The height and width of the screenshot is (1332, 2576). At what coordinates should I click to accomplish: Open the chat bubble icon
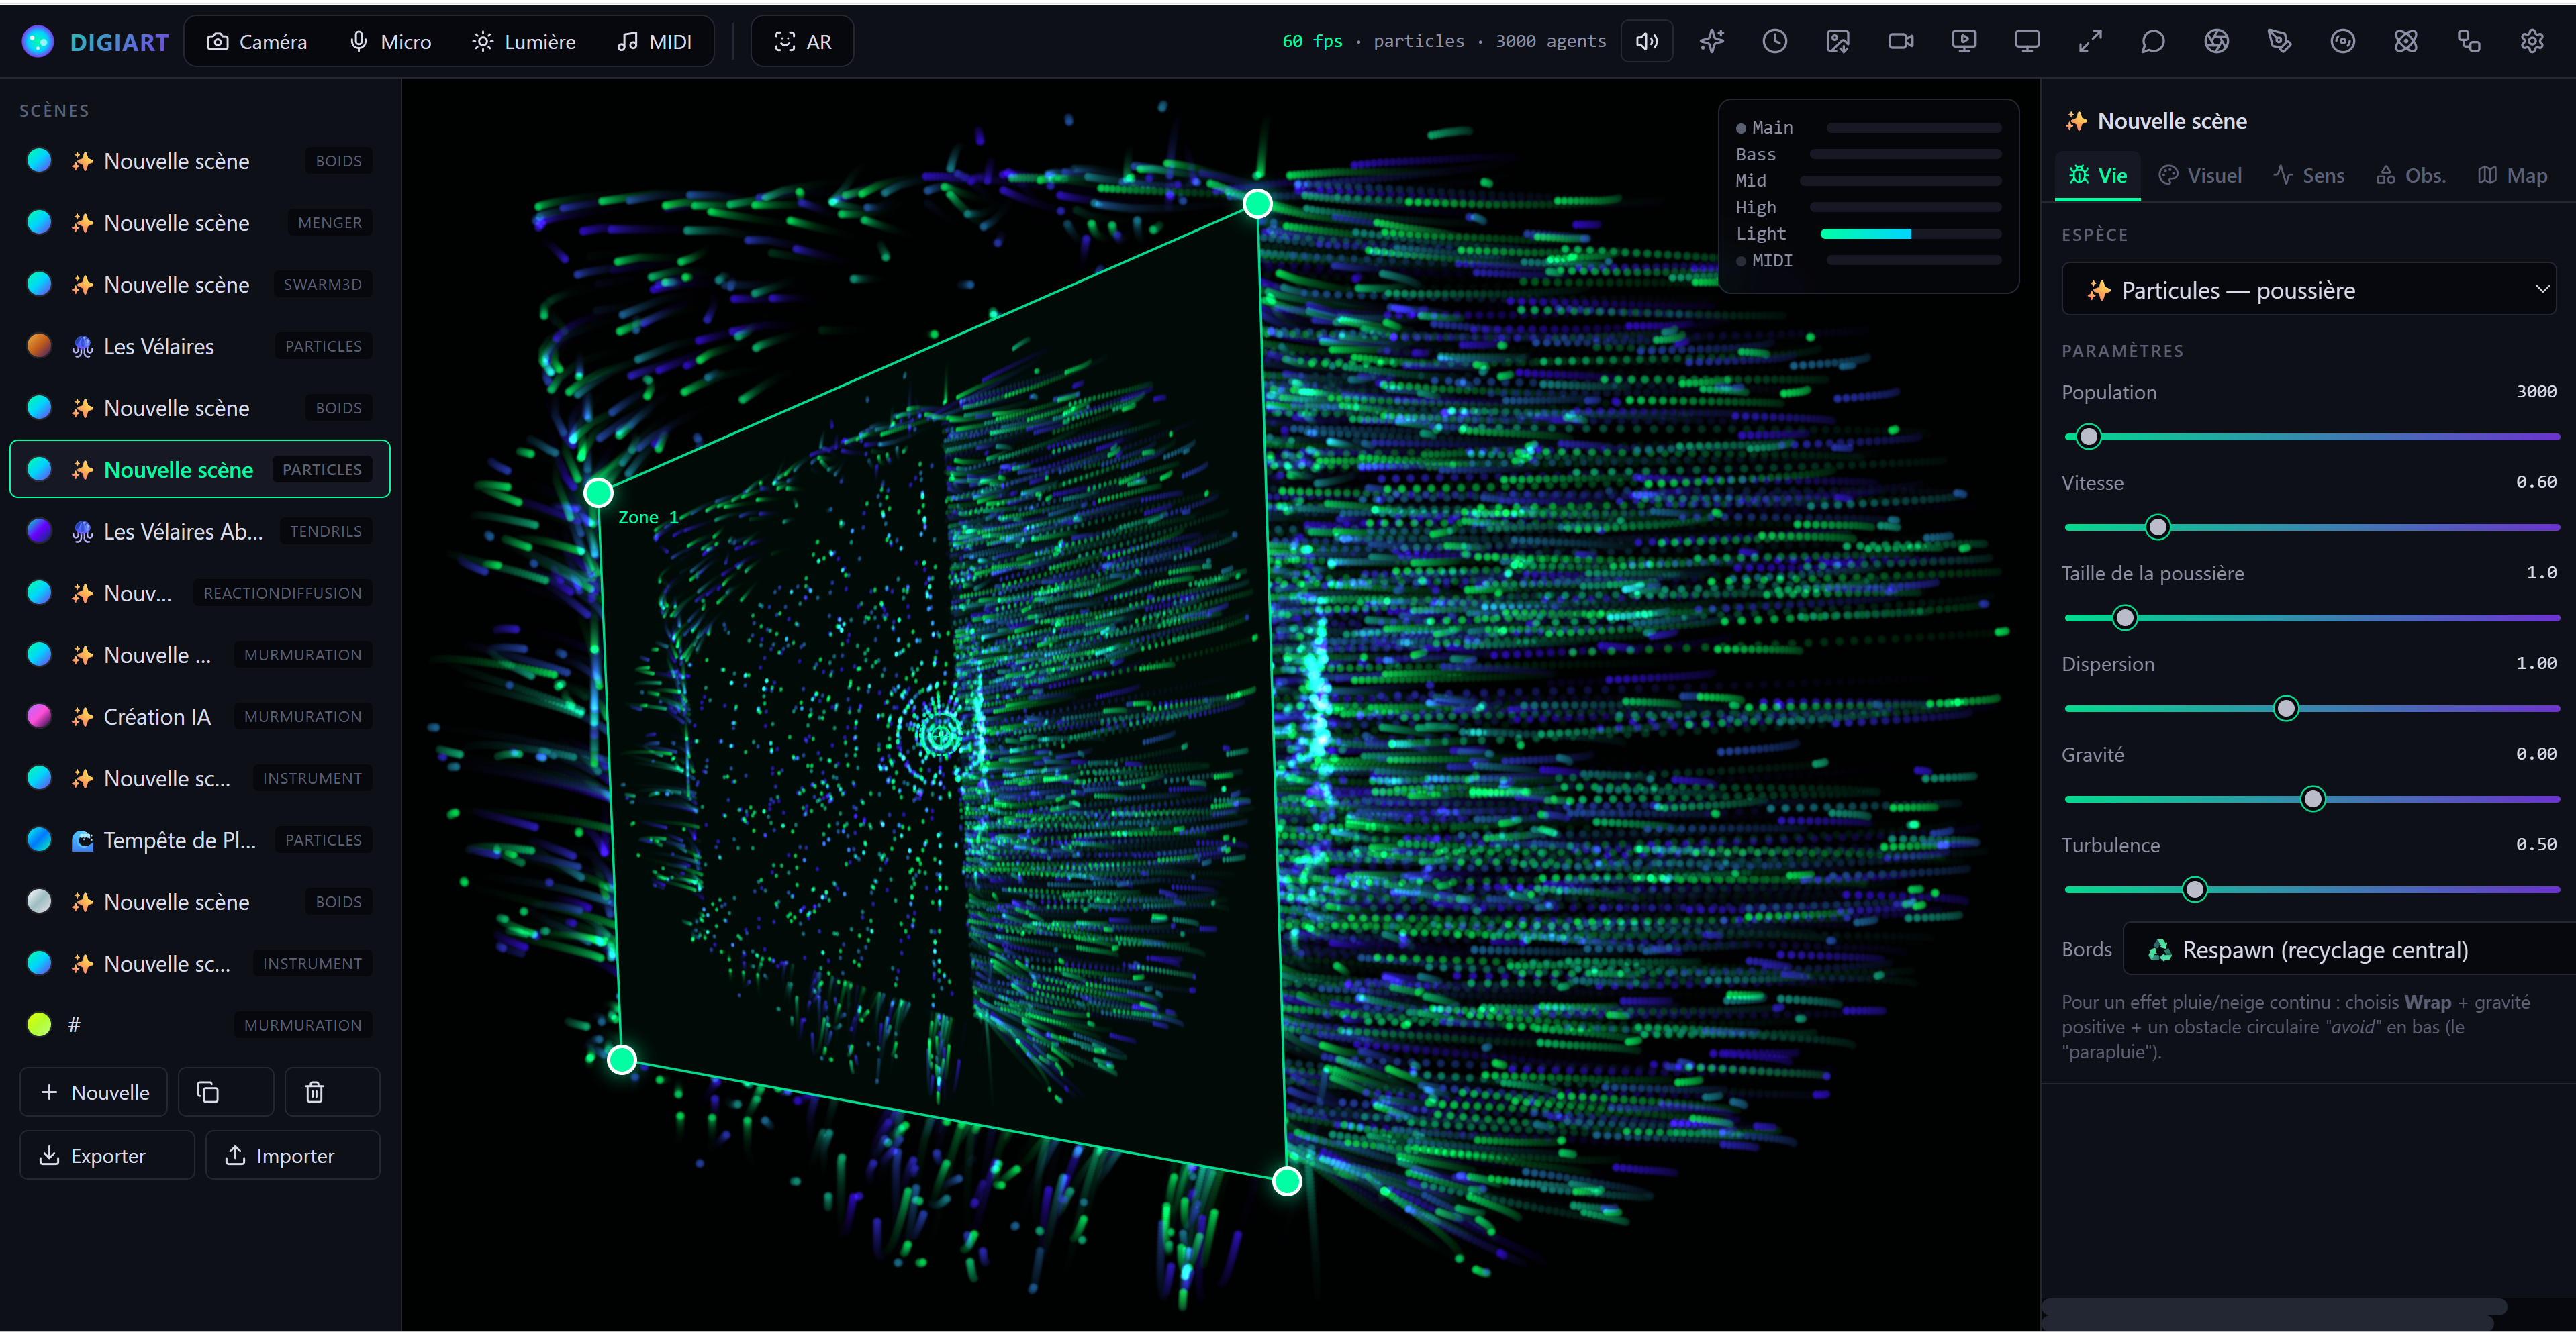point(2152,41)
